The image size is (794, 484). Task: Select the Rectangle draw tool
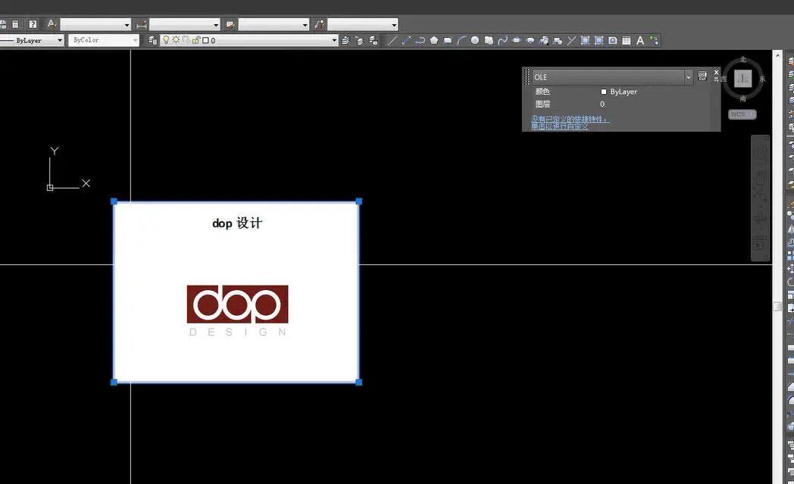[448, 40]
